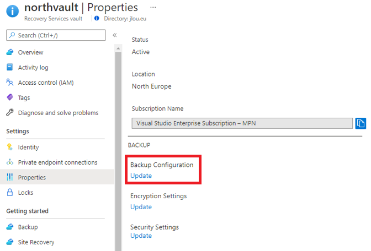
Task: Click the Subscription Name text field
Action: click(x=242, y=123)
